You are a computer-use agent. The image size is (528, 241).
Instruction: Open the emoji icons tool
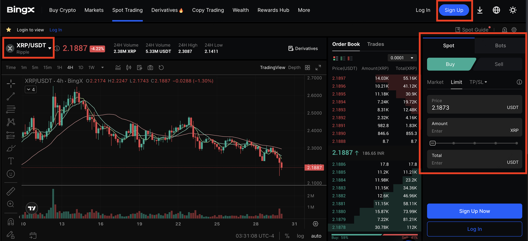(11, 174)
